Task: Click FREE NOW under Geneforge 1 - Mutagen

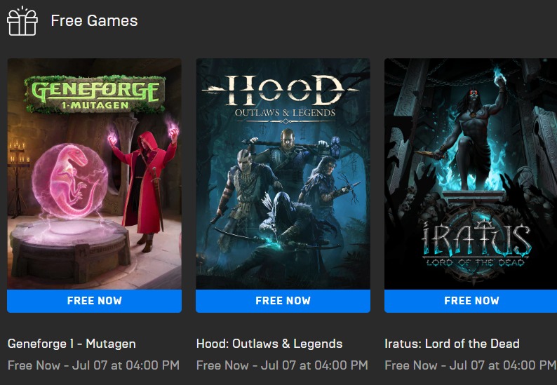Action: point(95,301)
